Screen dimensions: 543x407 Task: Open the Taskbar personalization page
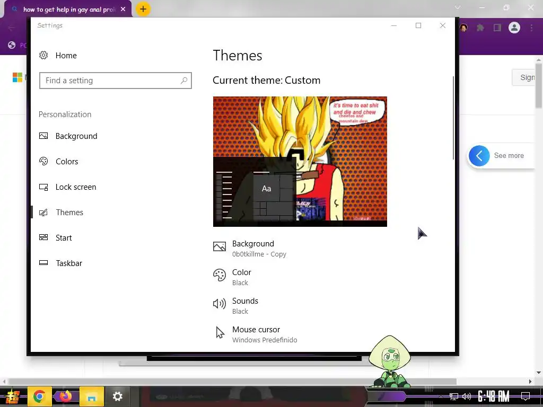pos(69,263)
